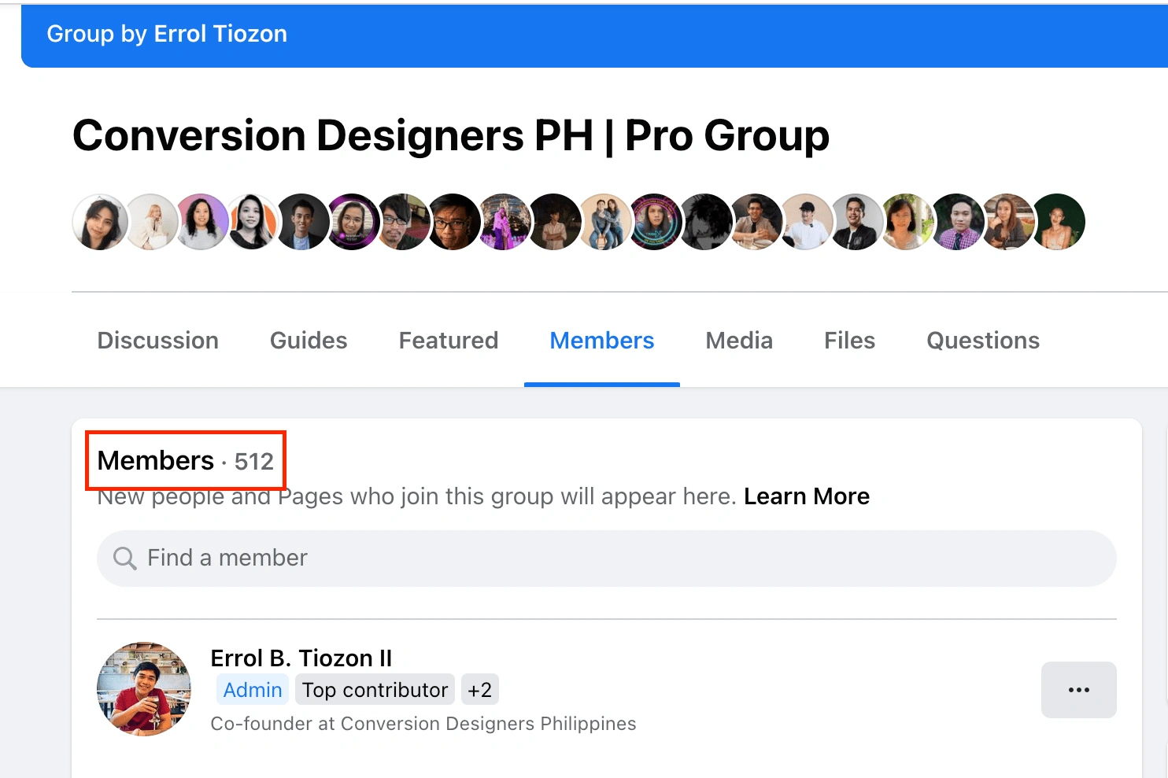Open the three-dot options for Errol
1168x778 pixels.
click(1078, 690)
